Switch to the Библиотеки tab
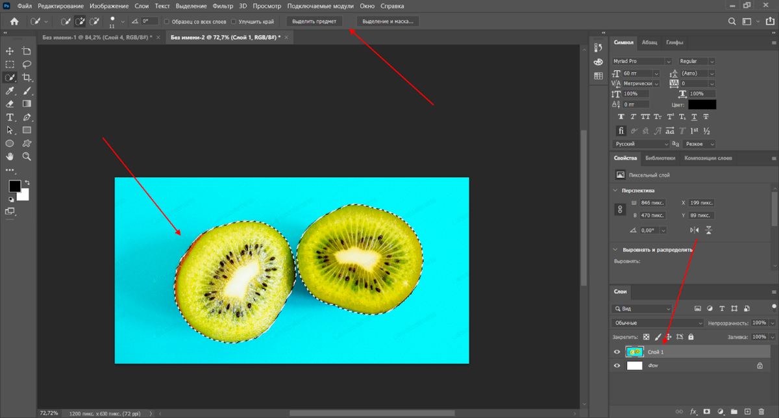 point(660,158)
